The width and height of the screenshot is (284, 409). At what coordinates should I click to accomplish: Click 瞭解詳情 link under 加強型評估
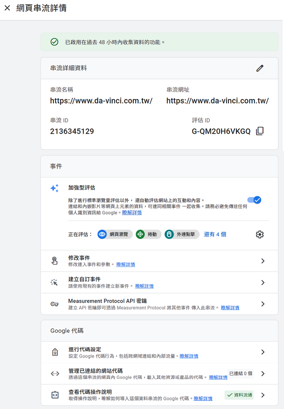click(132, 212)
